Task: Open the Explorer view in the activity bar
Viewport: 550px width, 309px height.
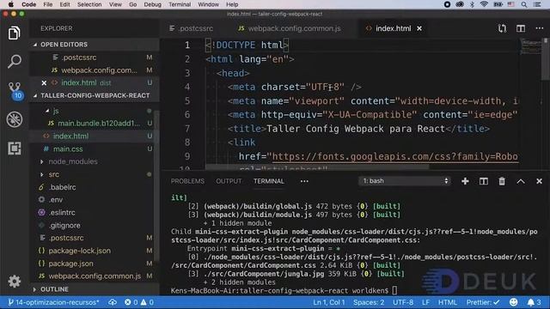Action: [x=14, y=33]
